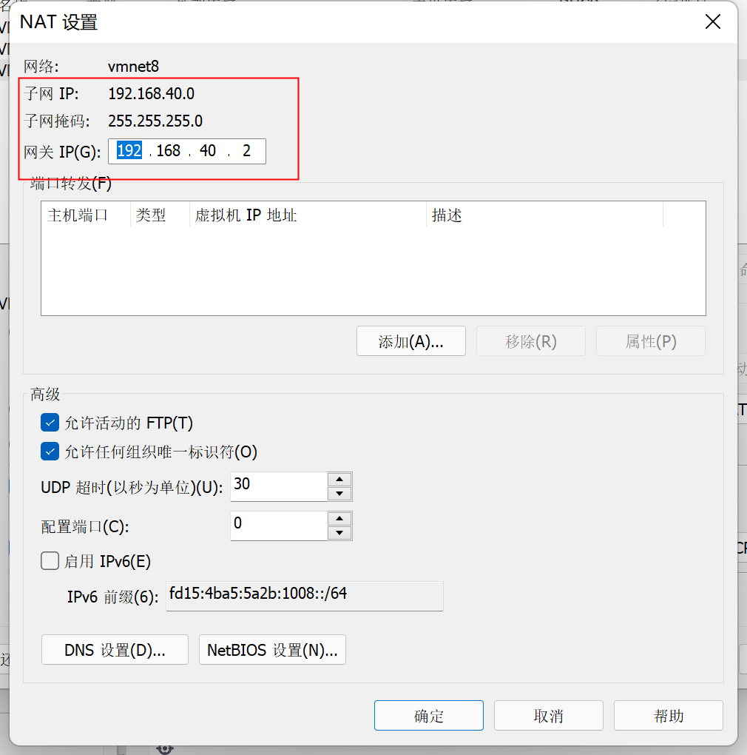Click the UDP 超时 value field

click(279, 487)
